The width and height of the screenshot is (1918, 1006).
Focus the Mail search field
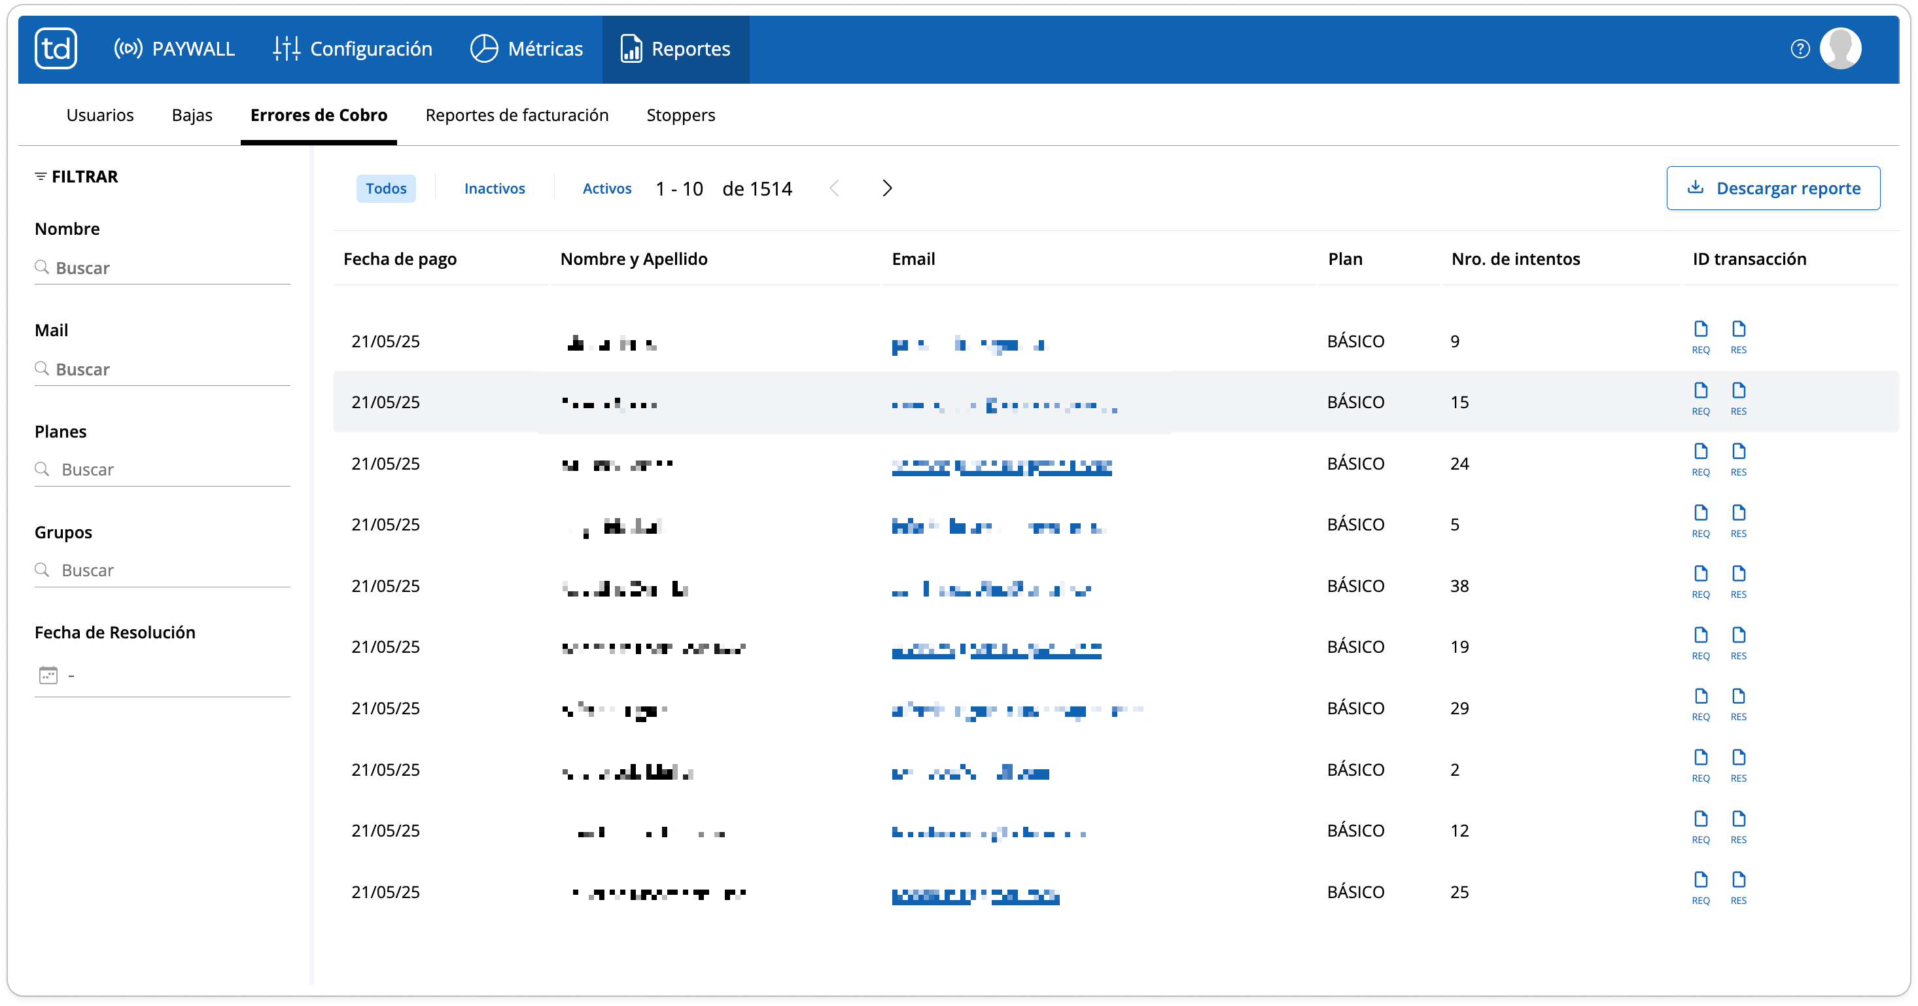162,370
